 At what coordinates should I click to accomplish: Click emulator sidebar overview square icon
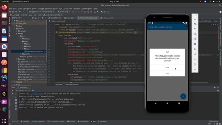tap(195, 65)
